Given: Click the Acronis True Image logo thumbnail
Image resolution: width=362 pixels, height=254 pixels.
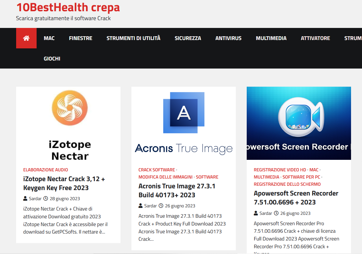Looking at the screenshot, I should tap(184, 124).
